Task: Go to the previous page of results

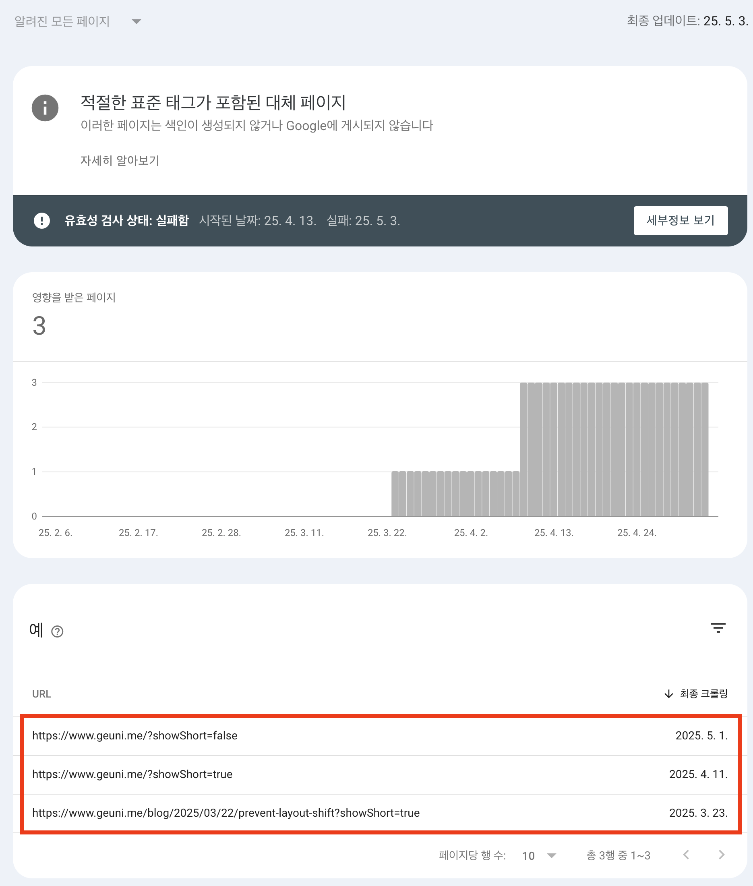Action: click(x=686, y=855)
